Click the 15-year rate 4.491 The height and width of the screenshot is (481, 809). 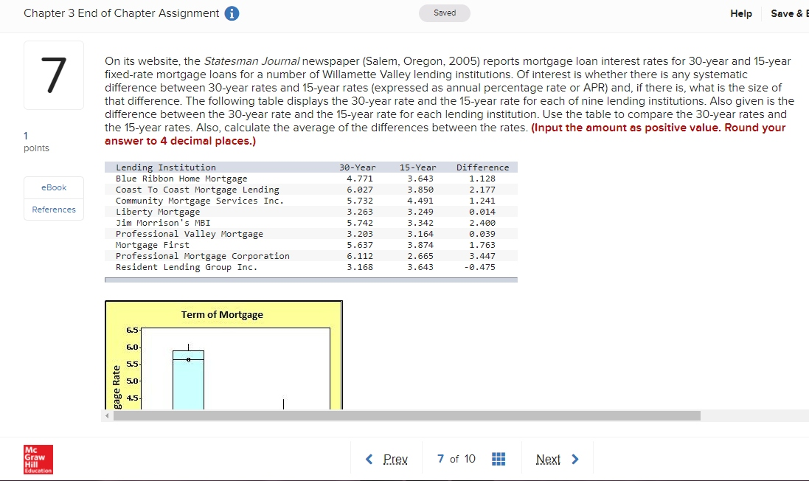[420, 201]
